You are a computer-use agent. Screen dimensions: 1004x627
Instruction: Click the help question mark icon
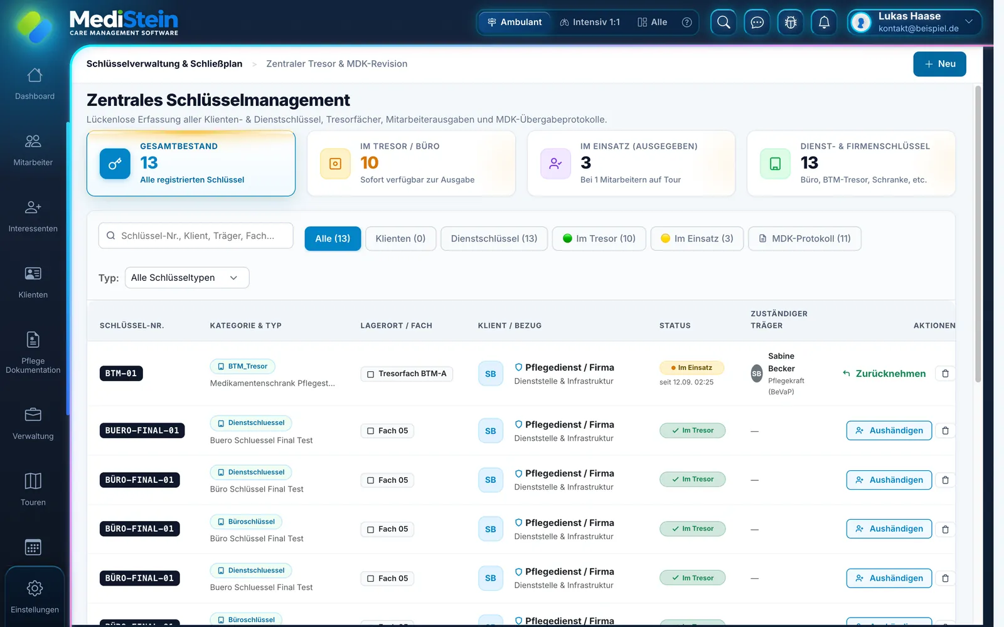point(687,22)
